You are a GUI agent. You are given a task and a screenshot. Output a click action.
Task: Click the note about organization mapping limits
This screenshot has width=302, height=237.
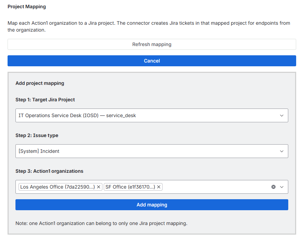coord(101,223)
